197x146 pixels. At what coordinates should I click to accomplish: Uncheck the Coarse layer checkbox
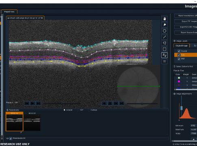pyautogui.click(x=179, y=51)
